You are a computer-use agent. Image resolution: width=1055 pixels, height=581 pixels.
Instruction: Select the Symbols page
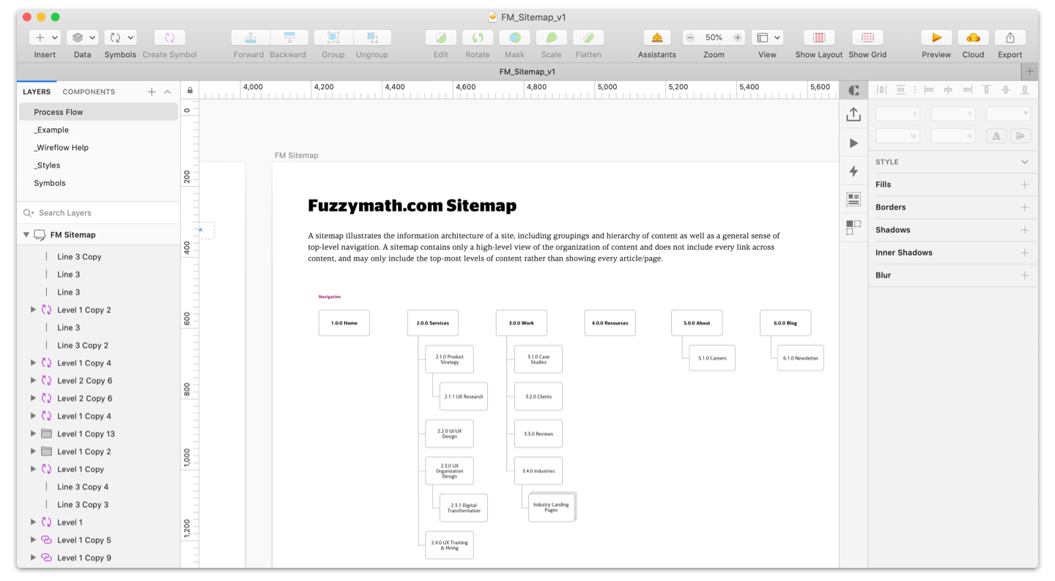point(98,183)
